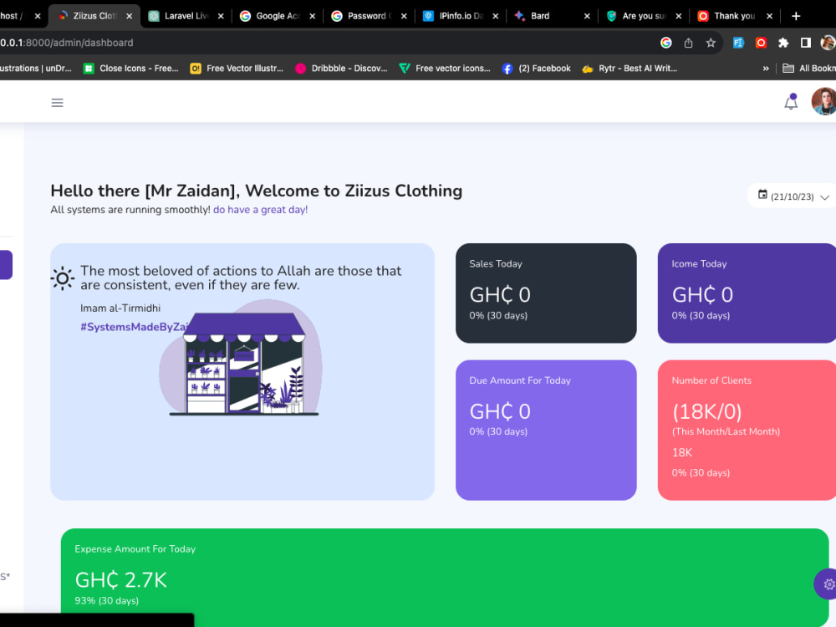Viewport: 836px width, 627px height.
Task: Click the shop storefront illustration
Action: point(241,359)
